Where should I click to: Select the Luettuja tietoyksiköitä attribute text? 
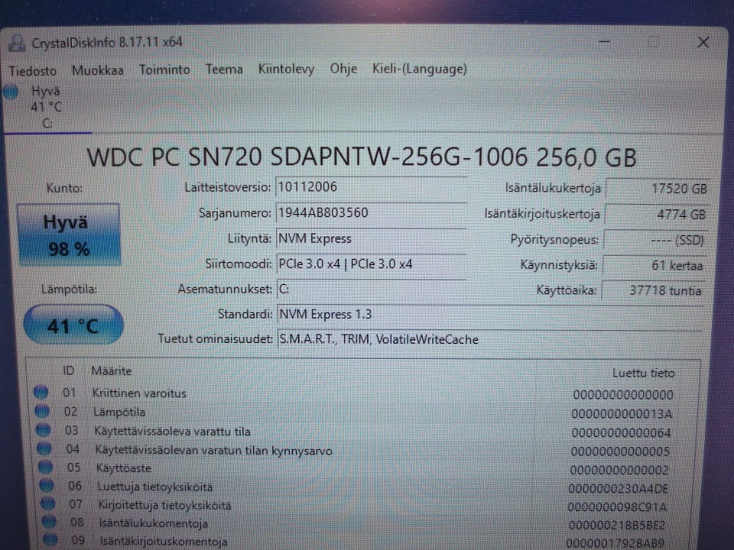click(154, 487)
